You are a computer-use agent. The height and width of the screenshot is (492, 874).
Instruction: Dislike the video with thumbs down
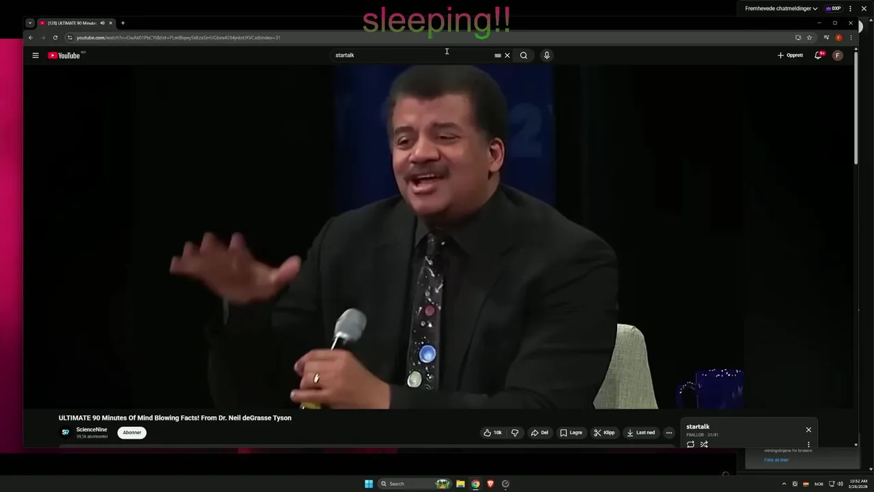point(515,433)
